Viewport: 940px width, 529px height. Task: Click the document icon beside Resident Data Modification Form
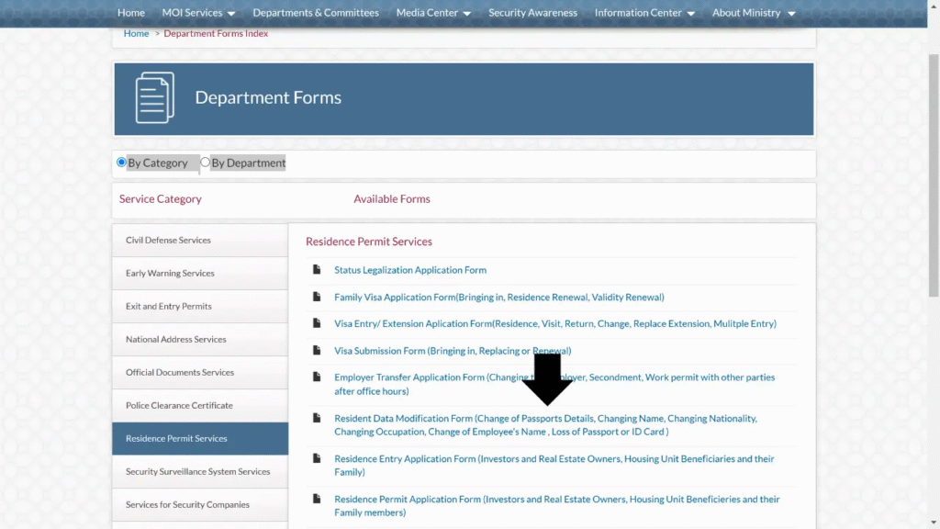click(x=317, y=418)
